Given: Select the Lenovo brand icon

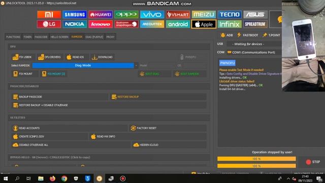Looking at the screenshot, I should pos(101,24).
